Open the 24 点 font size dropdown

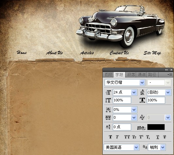(x=134, y=92)
